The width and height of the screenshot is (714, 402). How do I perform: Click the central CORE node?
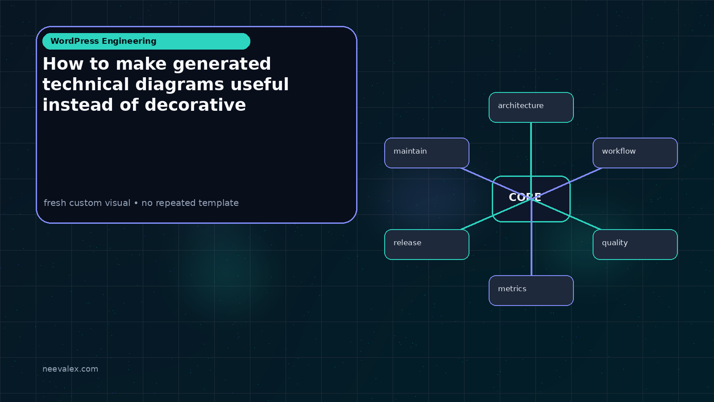(x=531, y=199)
